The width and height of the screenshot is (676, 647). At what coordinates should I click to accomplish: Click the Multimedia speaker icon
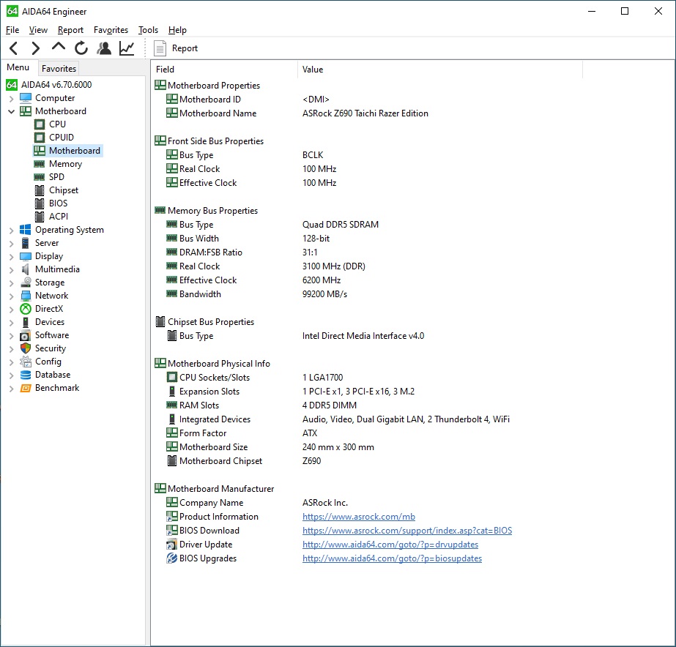pos(26,269)
